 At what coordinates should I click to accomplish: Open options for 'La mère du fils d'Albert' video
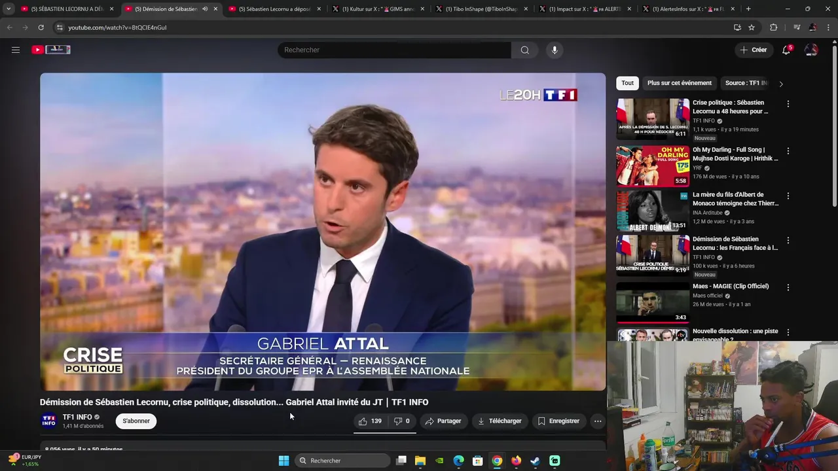pos(788,196)
